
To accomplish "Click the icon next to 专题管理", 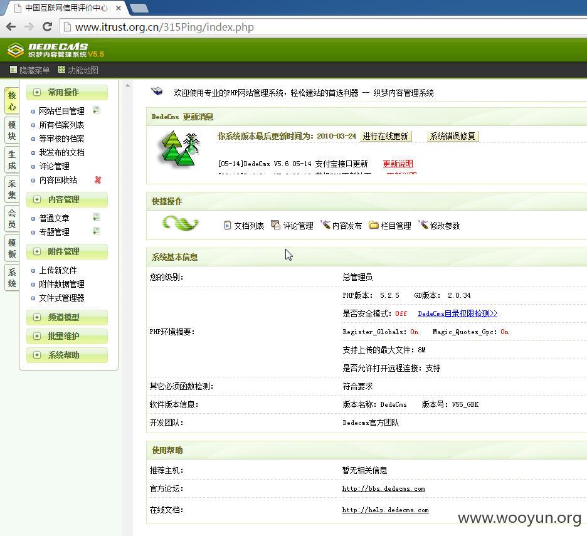I will click(97, 231).
